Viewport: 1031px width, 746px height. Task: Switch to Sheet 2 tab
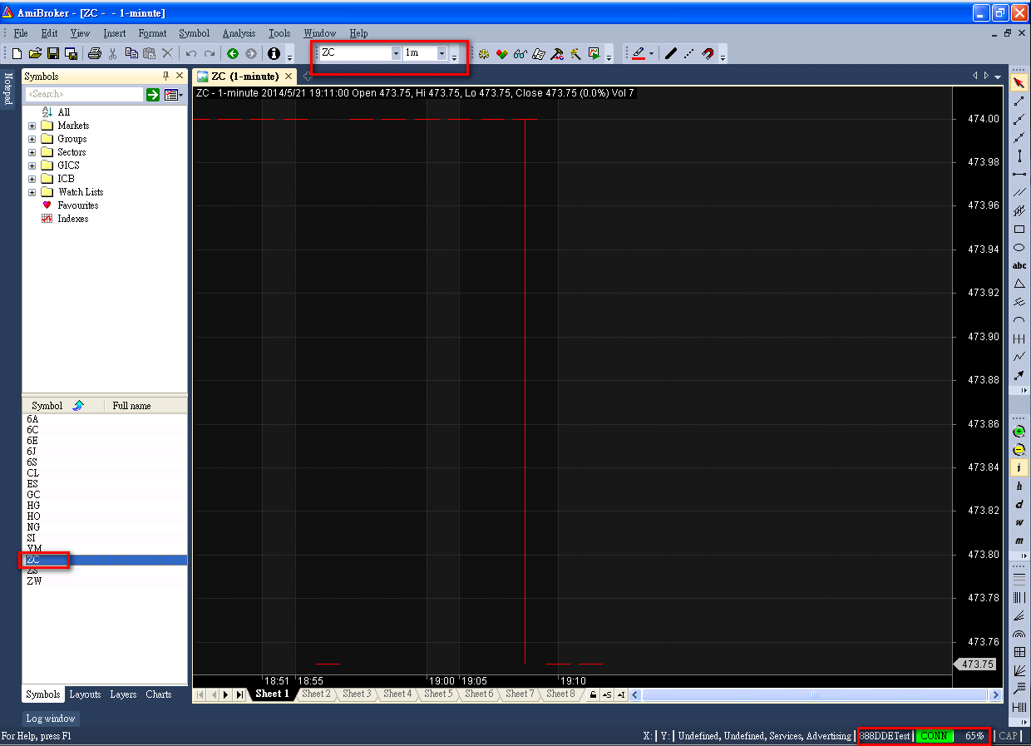pos(316,694)
